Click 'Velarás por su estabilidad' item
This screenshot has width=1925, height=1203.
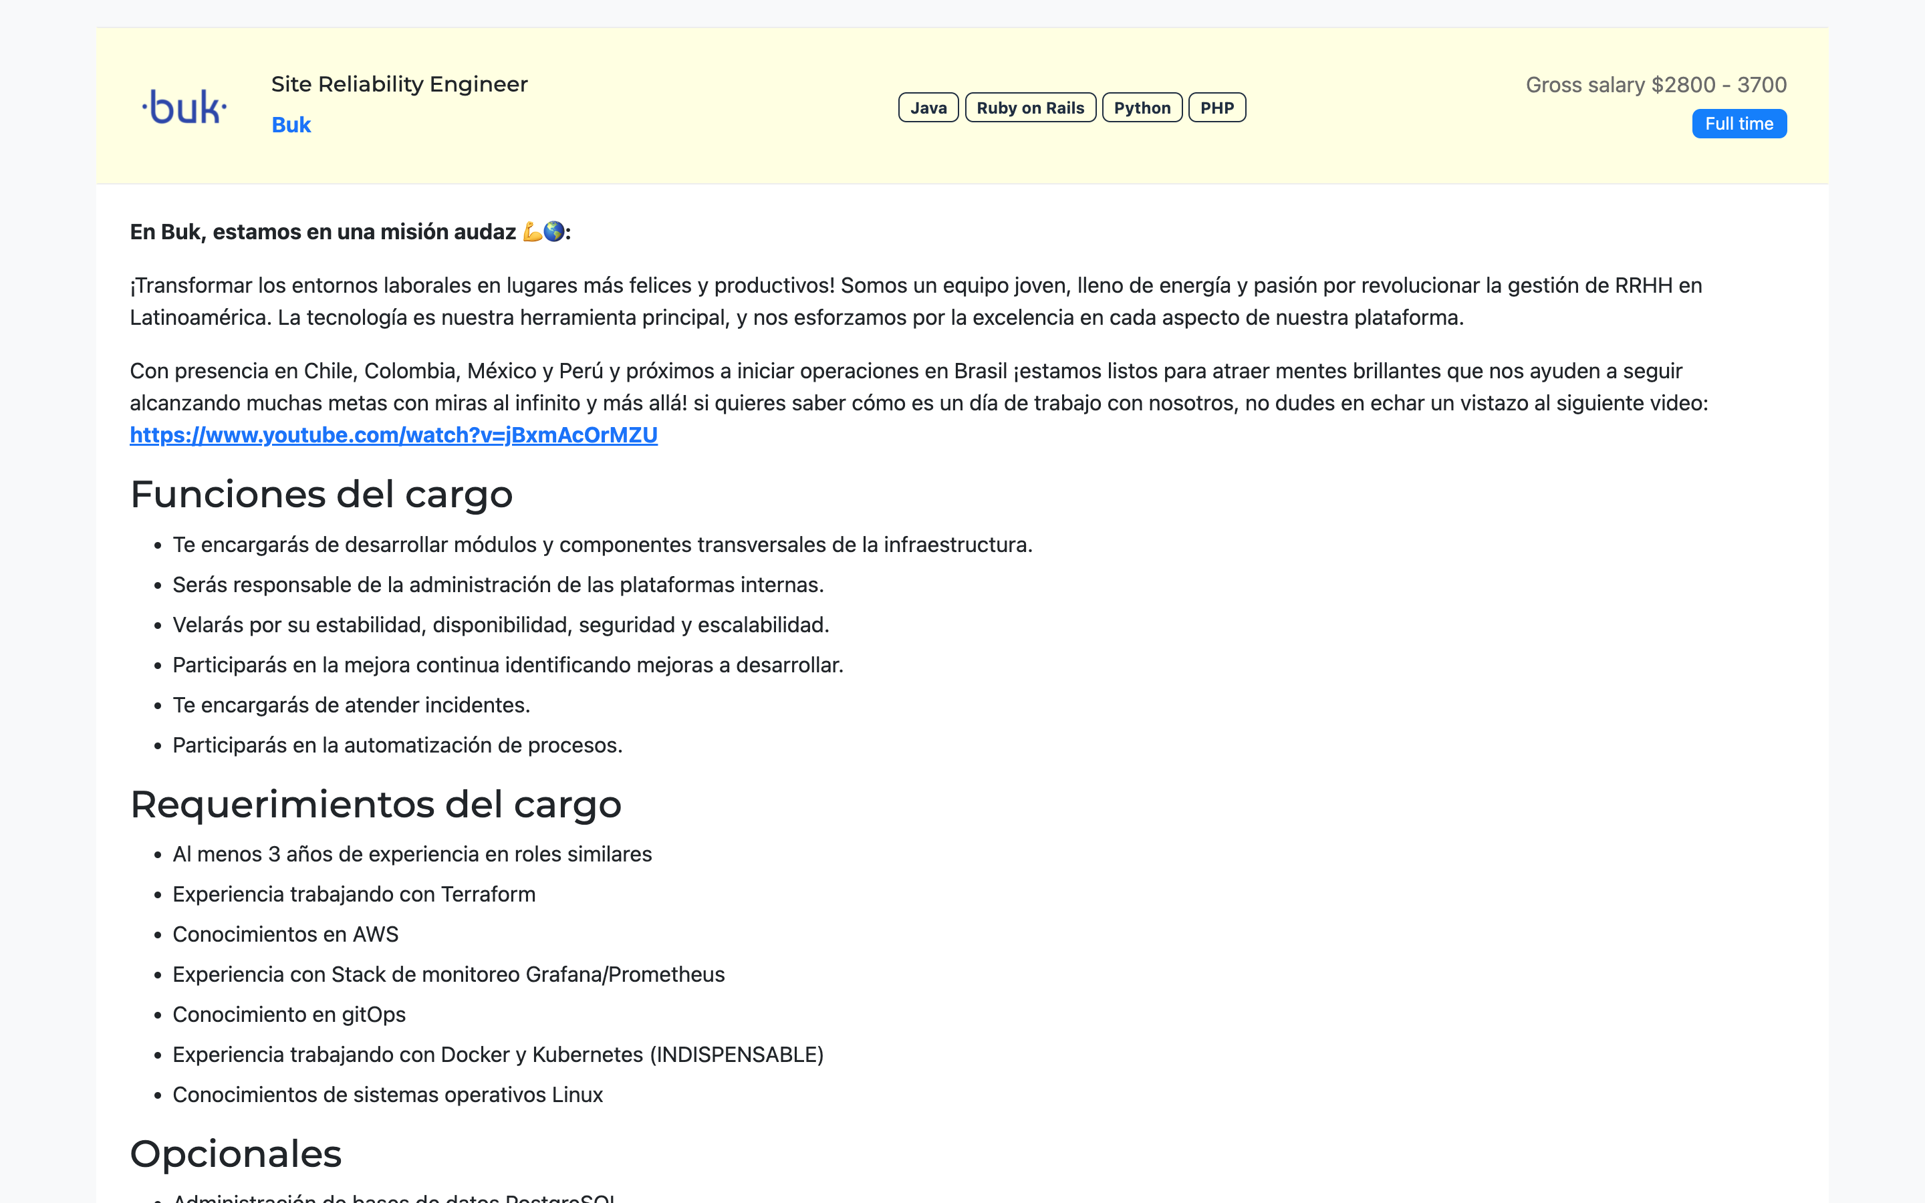(x=501, y=626)
